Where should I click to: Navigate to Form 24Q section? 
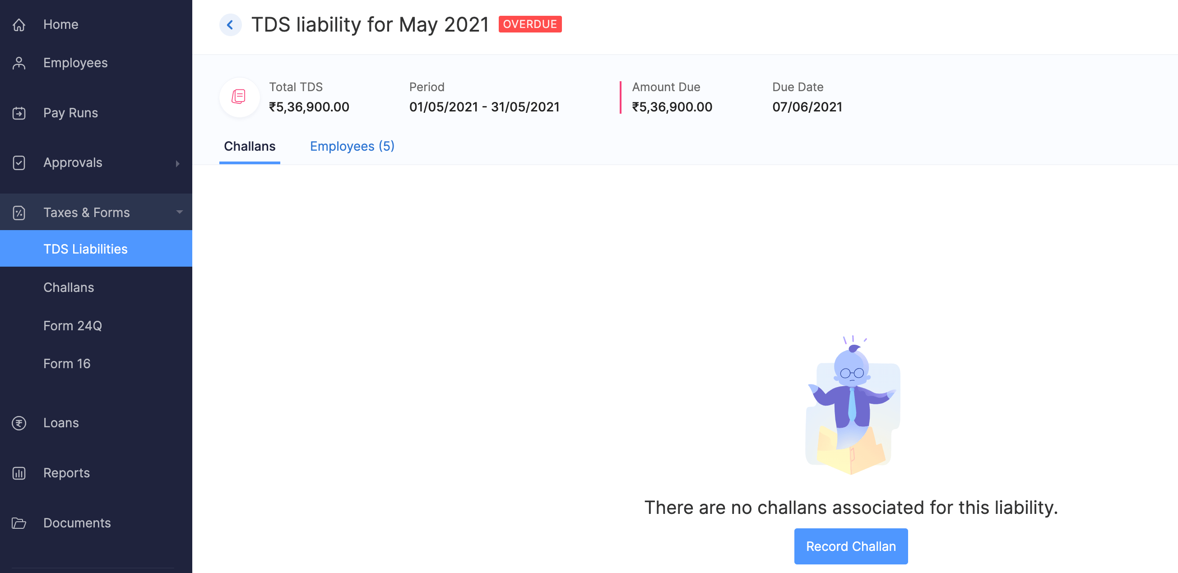click(73, 325)
